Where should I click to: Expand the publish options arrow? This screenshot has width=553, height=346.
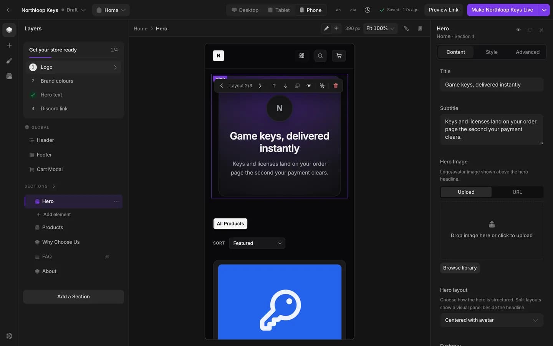(544, 10)
